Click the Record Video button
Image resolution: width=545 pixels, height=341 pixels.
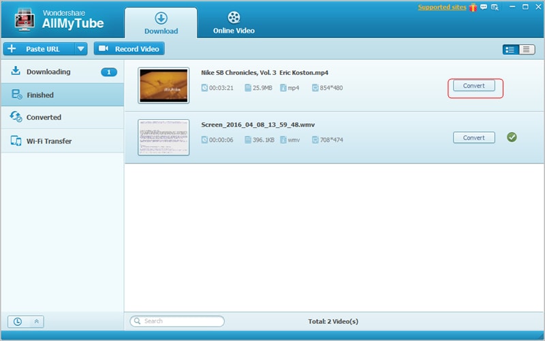click(x=129, y=49)
